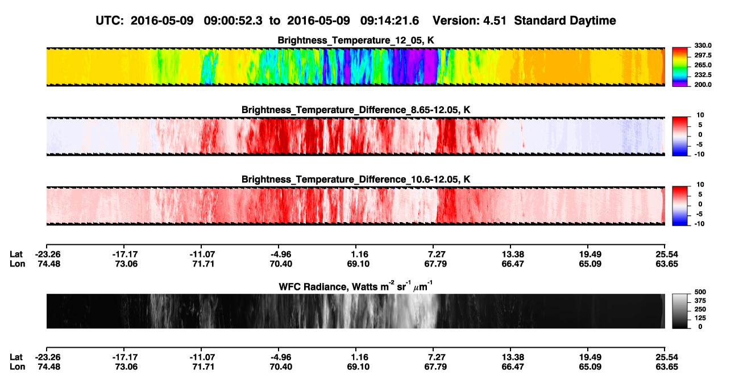This screenshot has width=739, height=379.
Task: Click the Lon axis label under the WFC Radiance panel
Action: tap(17, 366)
